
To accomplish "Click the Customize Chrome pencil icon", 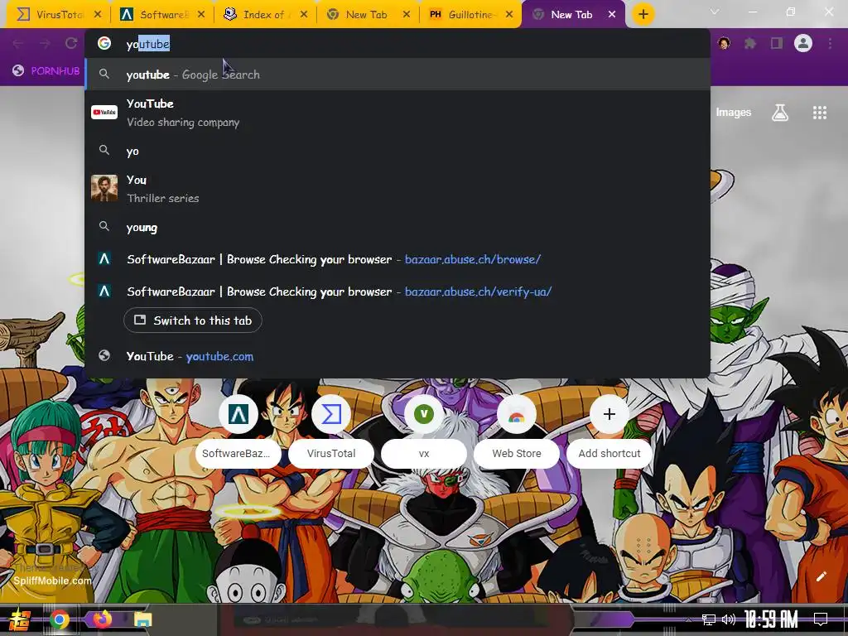I will pyautogui.click(x=821, y=576).
